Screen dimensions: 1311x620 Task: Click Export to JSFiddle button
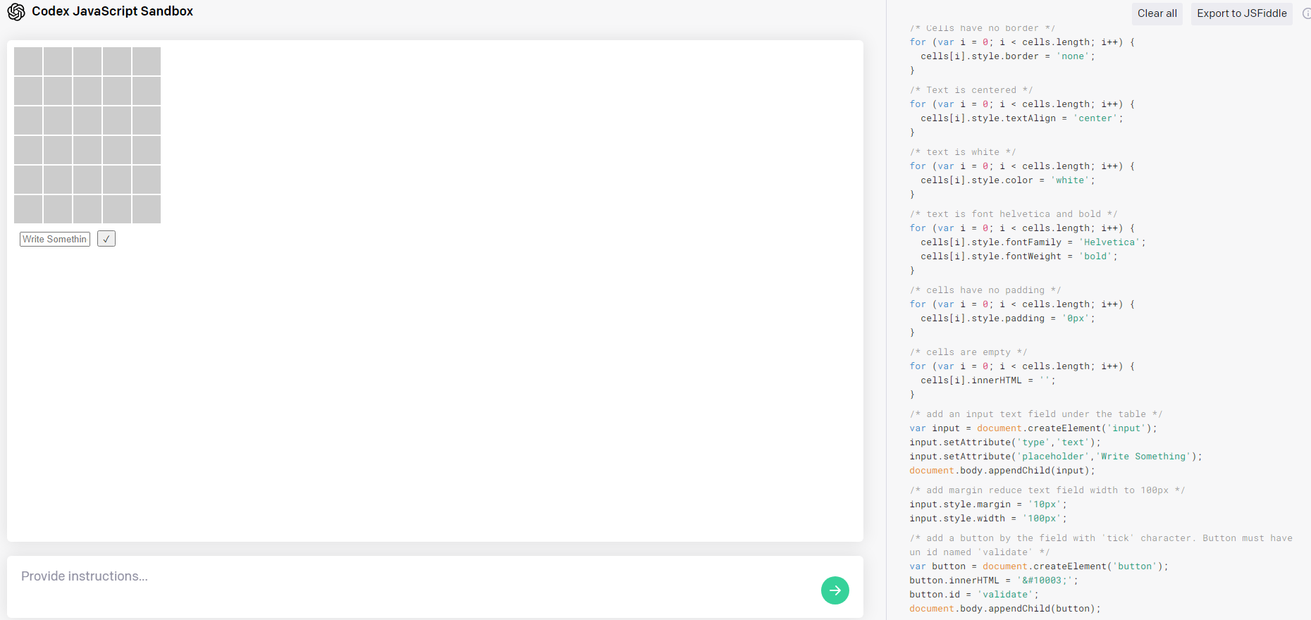point(1241,13)
